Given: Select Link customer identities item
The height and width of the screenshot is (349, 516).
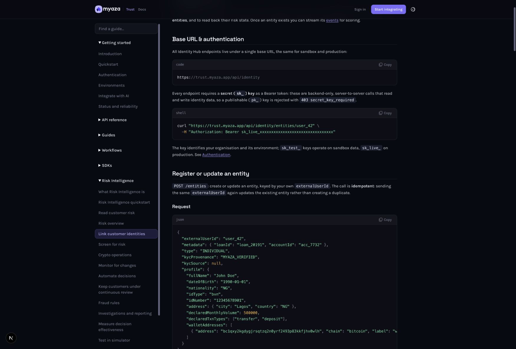Looking at the screenshot, I should click(x=126, y=234).
